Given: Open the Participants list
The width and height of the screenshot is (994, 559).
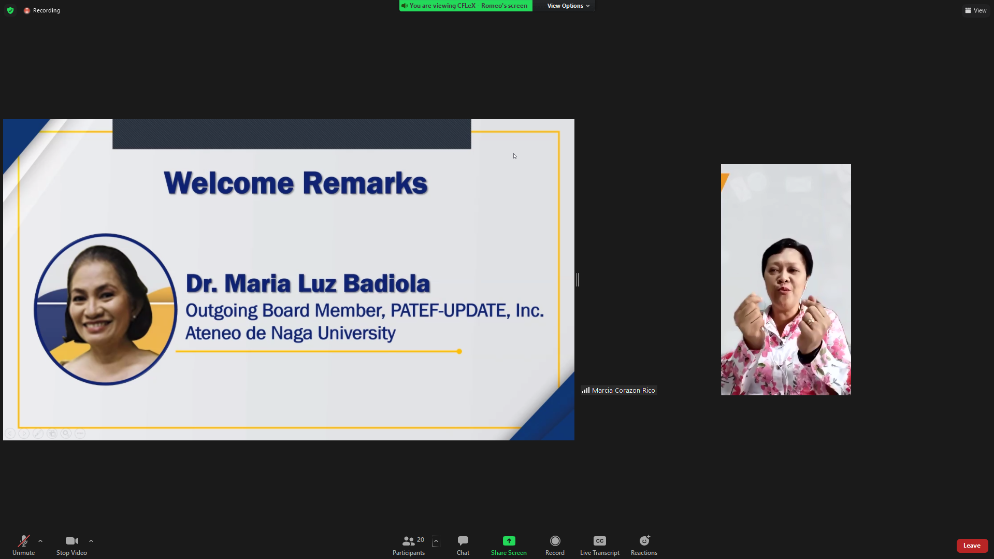Looking at the screenshot, I should point(408,545).
